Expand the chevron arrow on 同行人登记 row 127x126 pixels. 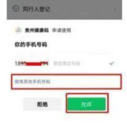(115, 9)
